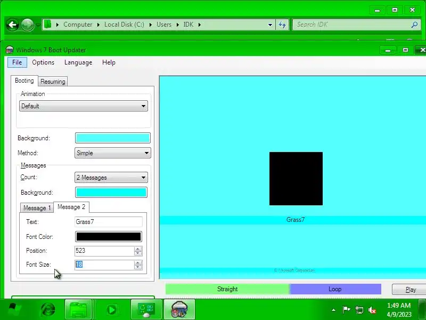Pick the boot Background color swatch
This screenshot has width=426, height=320.
coord(113,138)
